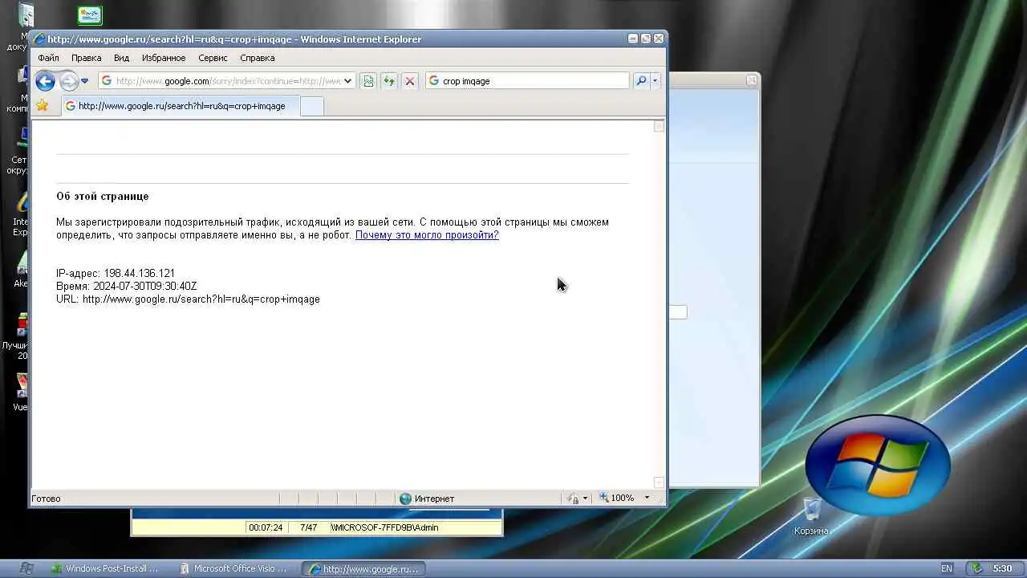
Task: Click the Время 2024-07-30T09:30:40Z line
Action: (127, 286)
